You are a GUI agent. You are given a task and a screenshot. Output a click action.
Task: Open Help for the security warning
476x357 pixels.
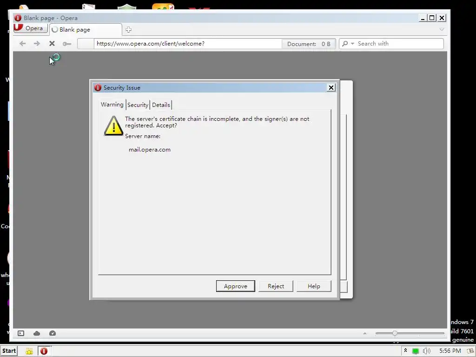[x=314, y=286]
